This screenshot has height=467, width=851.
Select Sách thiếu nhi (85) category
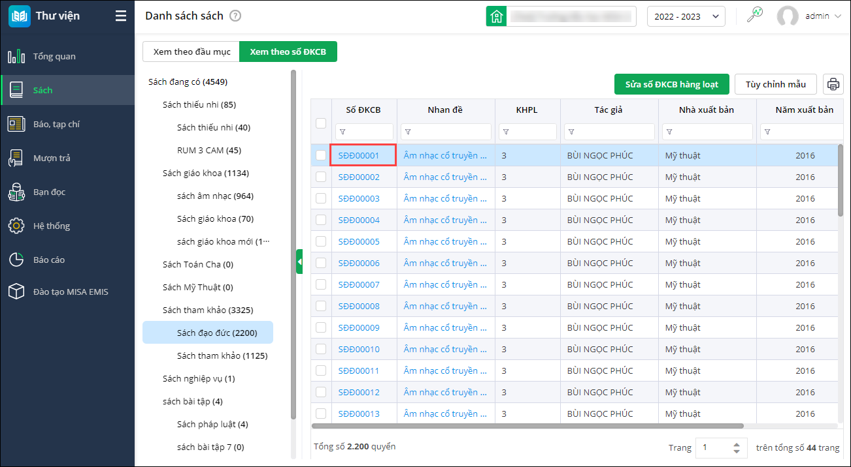pos(199,104)
